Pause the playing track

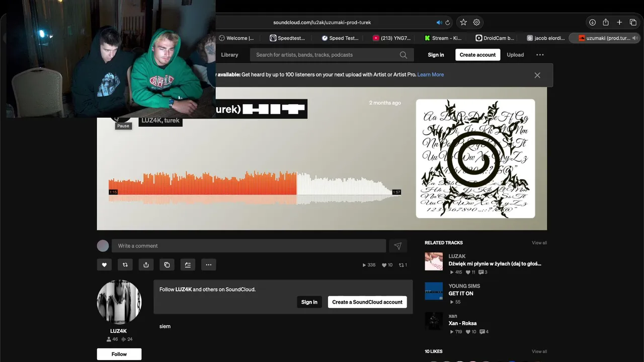120,118
